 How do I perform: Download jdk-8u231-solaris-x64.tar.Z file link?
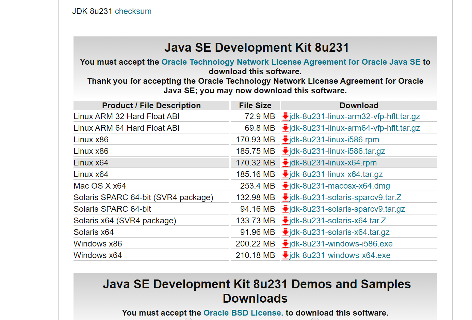(338, 221)
